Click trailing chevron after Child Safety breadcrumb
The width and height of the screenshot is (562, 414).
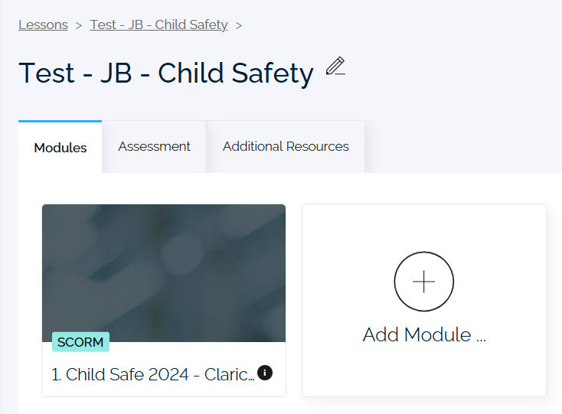(x=239, y=26)
